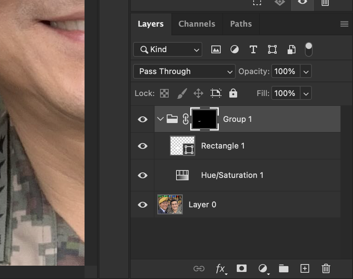Hide the Hue/Saturation 1 layer
353x279 pixels.
click(x=142, y=175)
